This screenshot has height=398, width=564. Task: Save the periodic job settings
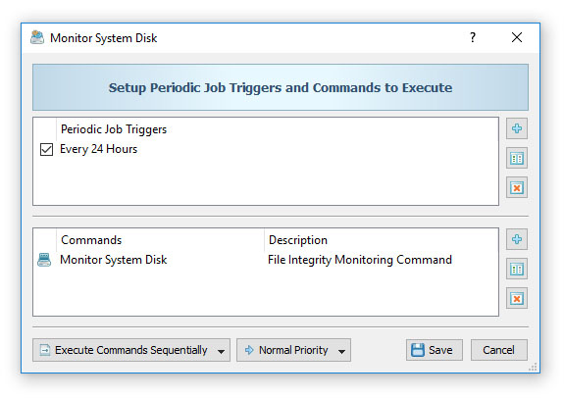point(435,350)
